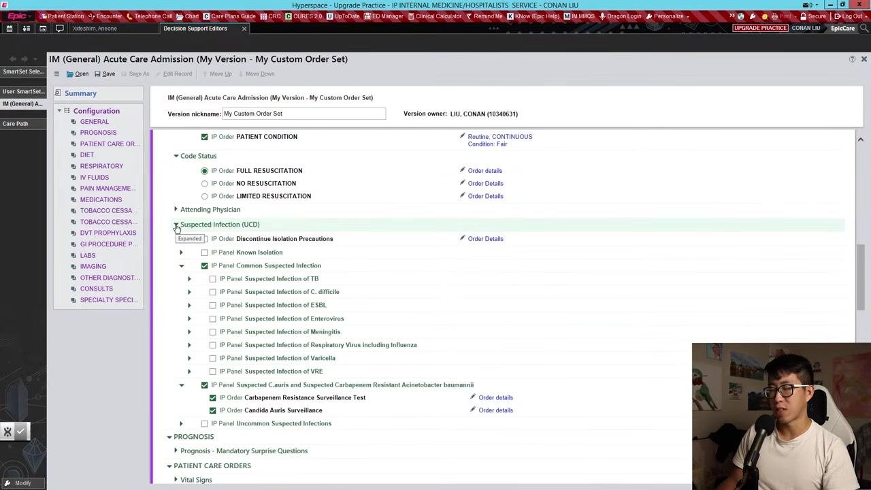Click Log Out in the toolbar
871x490 pixels.
(x=848, y=16)
